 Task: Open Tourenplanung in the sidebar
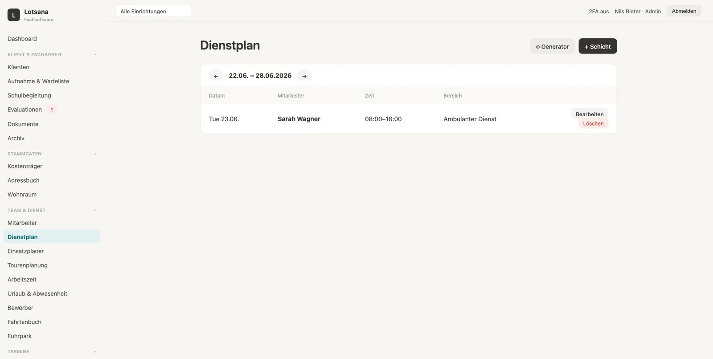(52, 265)
